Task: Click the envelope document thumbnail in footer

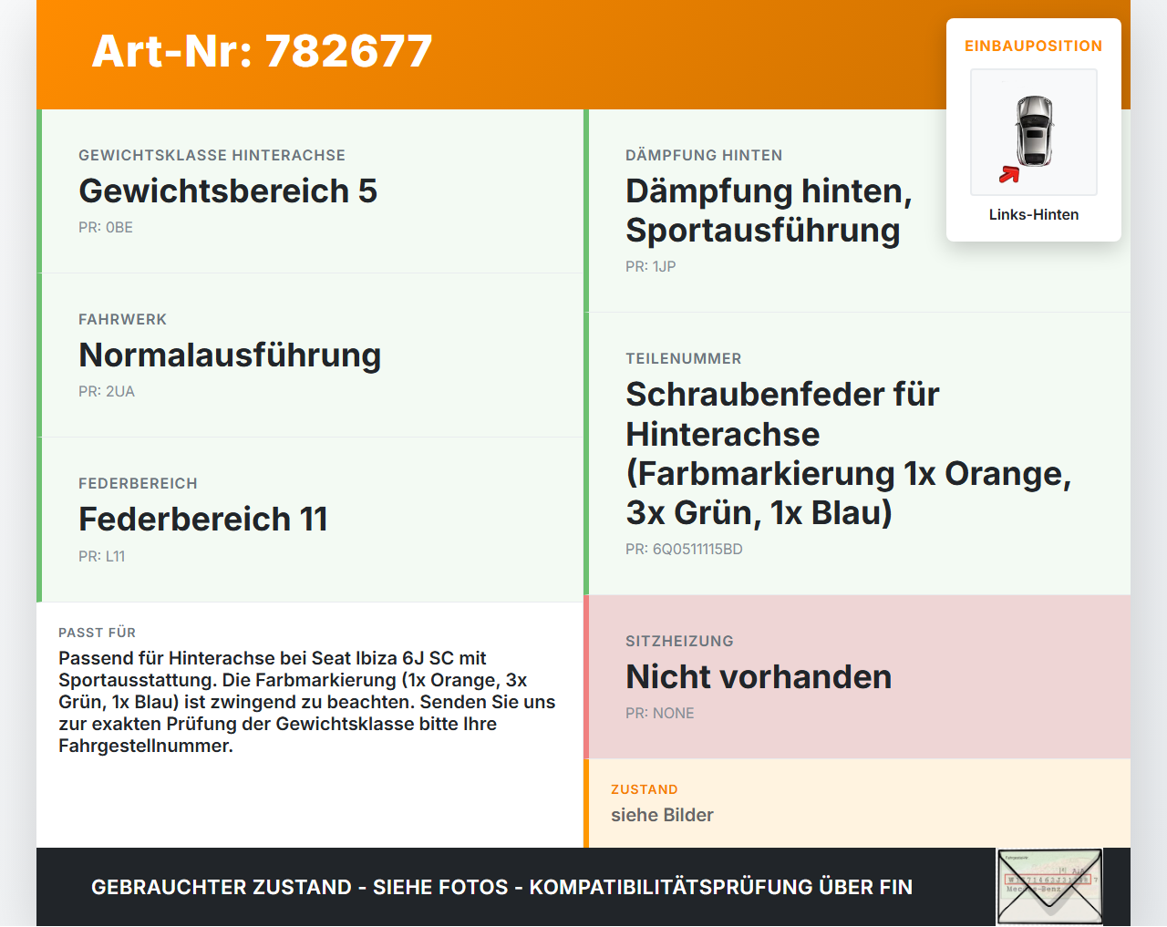Action: [1050, 887]
